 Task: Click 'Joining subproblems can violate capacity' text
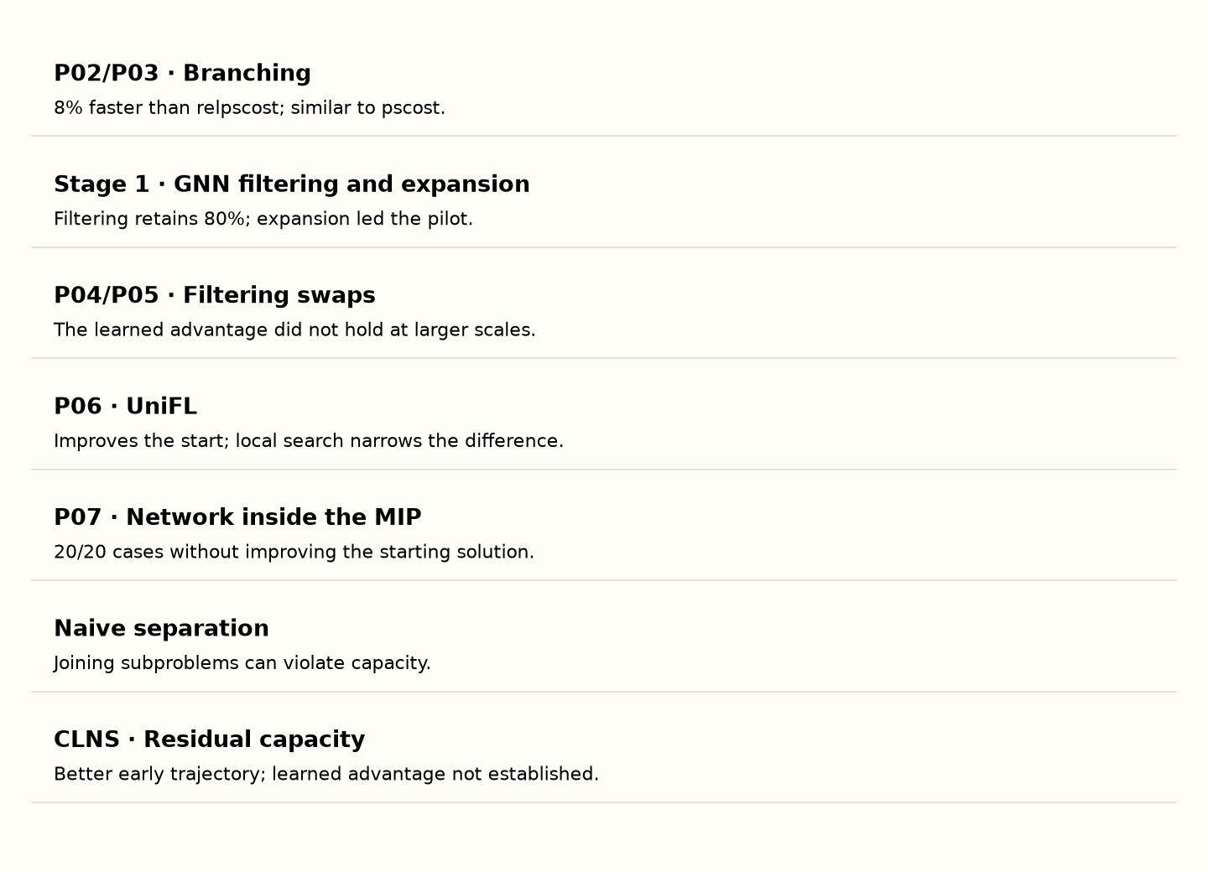(242, 663)
